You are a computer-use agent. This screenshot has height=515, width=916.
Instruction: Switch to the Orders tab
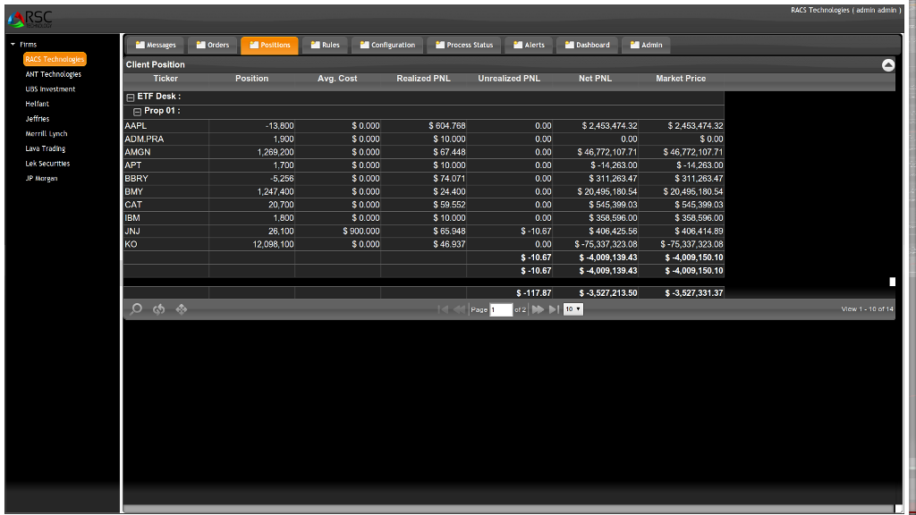point(213,45)
